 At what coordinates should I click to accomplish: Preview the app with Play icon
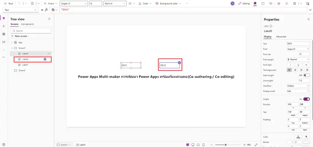(x=287, y=3)
